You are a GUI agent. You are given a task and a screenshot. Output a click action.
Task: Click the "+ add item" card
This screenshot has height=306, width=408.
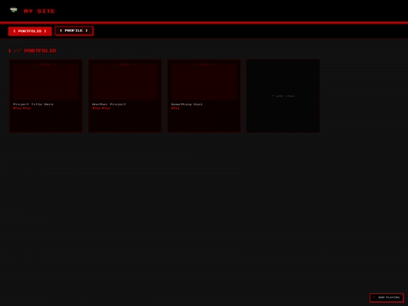(283, 96)
